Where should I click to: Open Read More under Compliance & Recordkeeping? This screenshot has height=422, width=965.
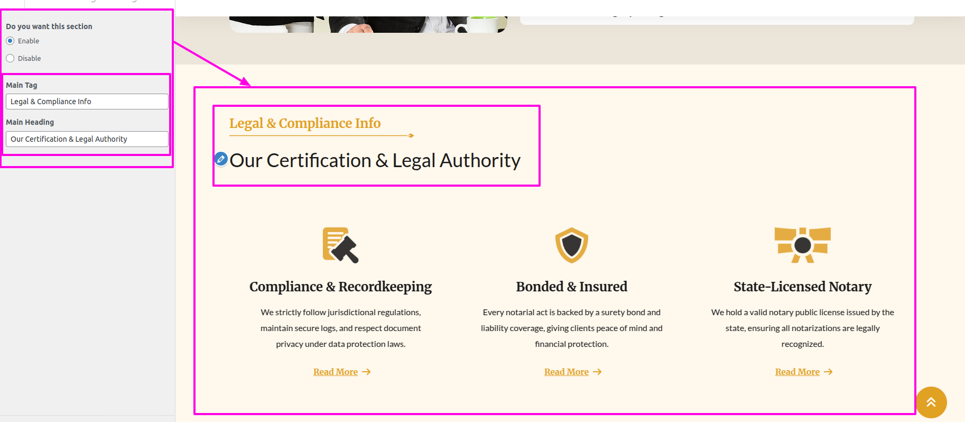[335, 372]
